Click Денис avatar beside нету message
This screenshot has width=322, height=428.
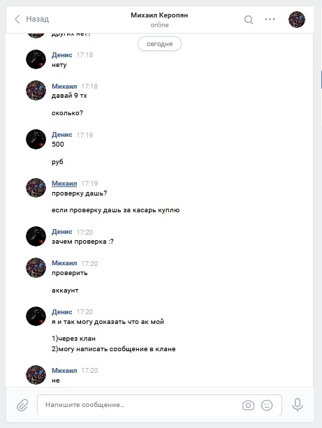[36, 59]
